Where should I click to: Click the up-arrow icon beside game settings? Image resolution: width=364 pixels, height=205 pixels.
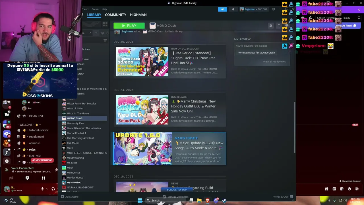[279, 26]
